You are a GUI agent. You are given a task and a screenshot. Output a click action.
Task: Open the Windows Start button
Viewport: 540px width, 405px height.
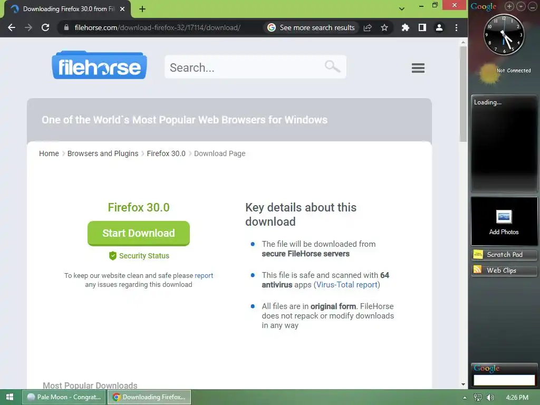(9, 397)
